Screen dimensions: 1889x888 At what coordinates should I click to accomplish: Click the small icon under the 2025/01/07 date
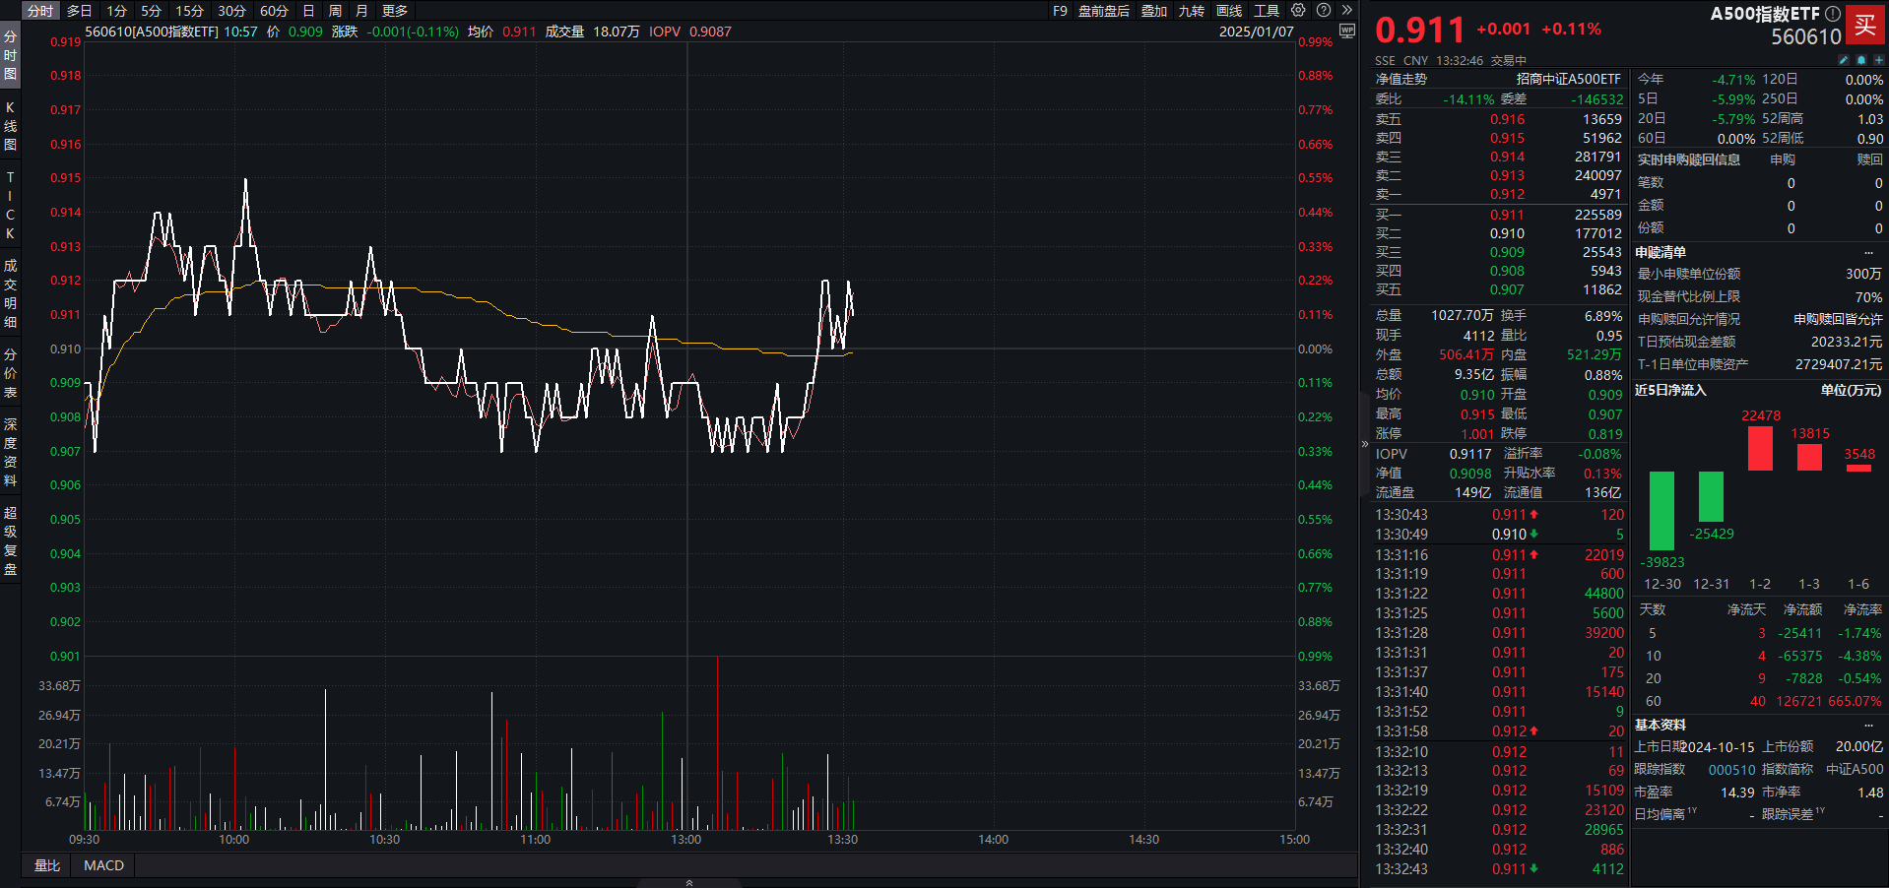coord(1347,32)
